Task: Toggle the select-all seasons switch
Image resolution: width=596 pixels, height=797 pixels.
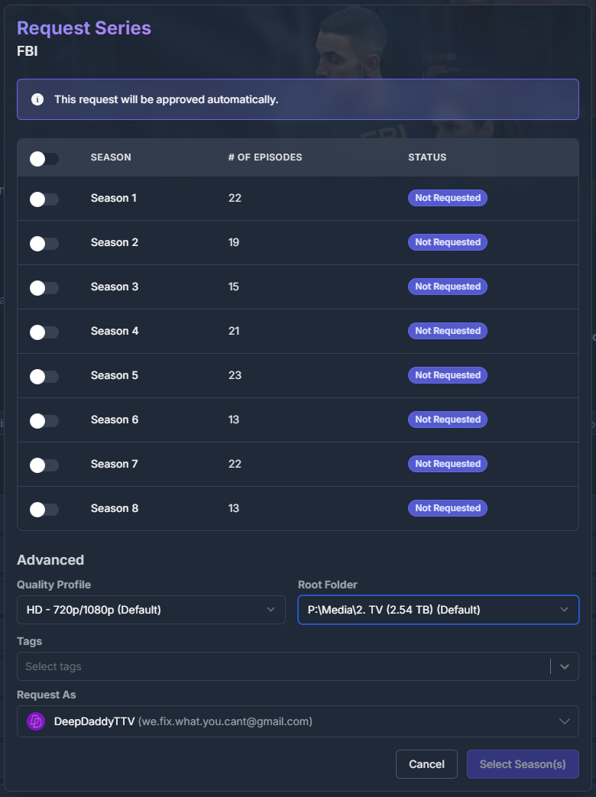Action: tap(44, 158)
